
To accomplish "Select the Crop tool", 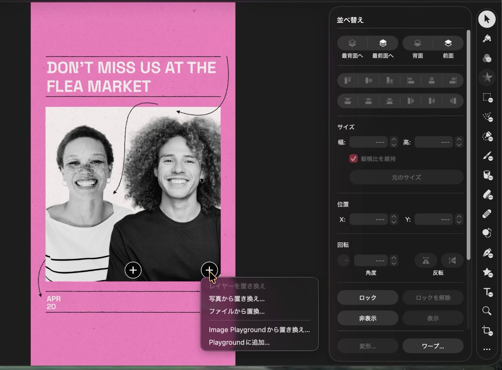I will tap(487, 330).
